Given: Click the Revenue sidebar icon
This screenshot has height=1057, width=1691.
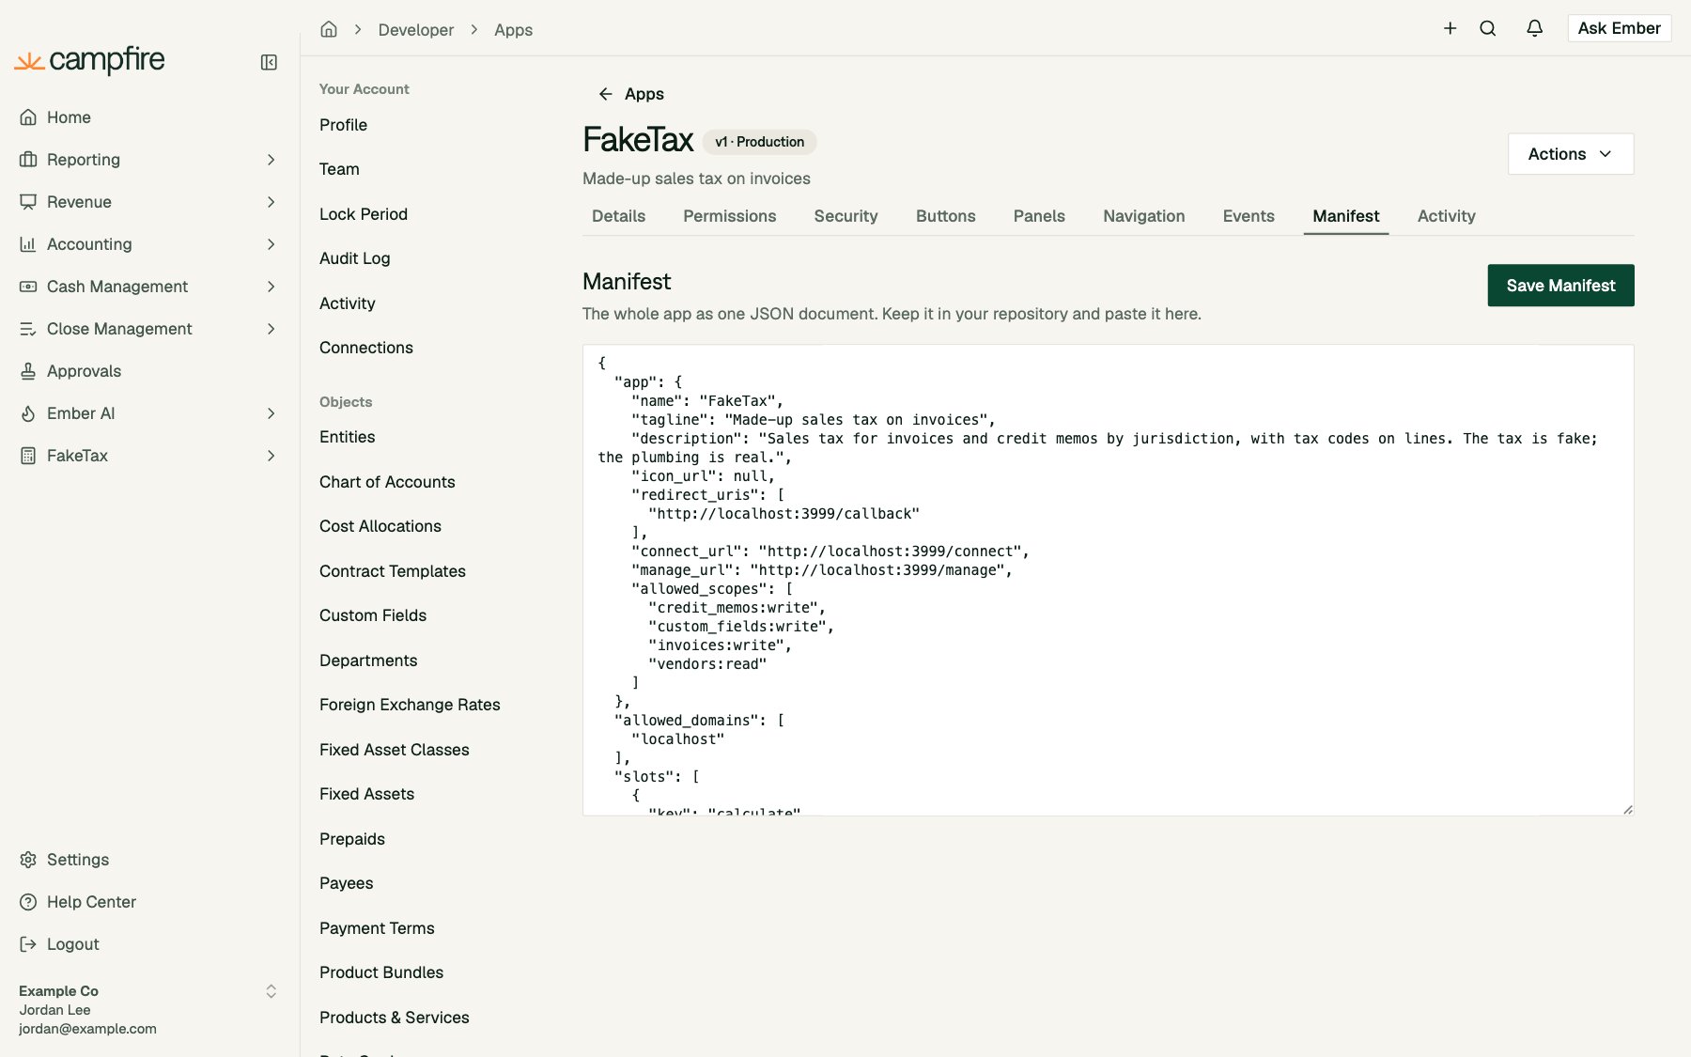Looking at the screenshot, I should pyautogui.click(x=28, y=202).
